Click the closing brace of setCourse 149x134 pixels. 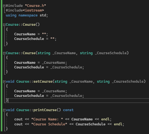click(7, 100)
